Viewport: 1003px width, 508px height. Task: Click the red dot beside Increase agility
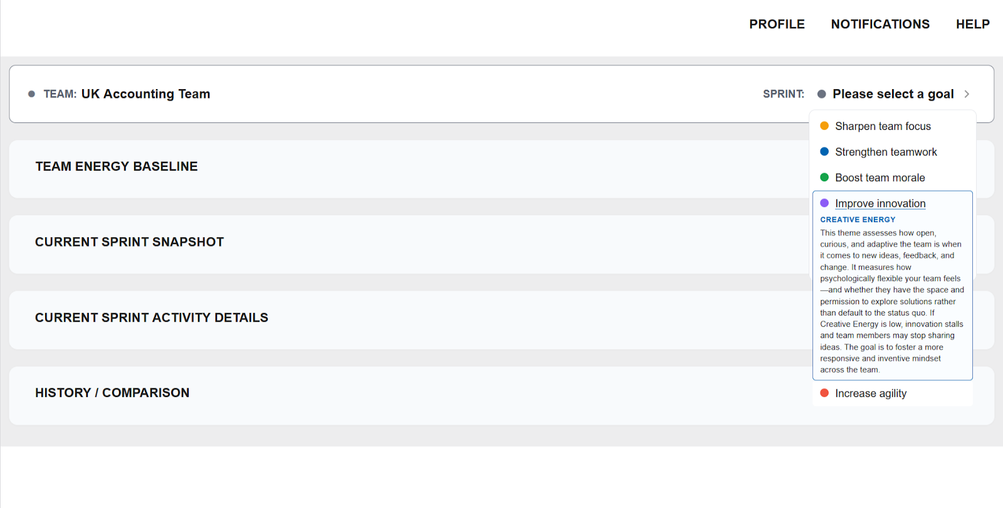coord(824,393)
